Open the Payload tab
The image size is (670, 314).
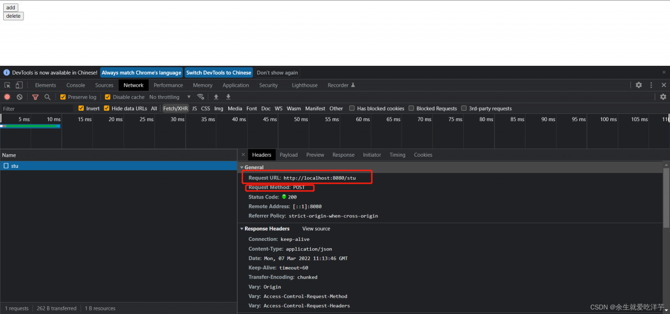[x=288, y=155]
